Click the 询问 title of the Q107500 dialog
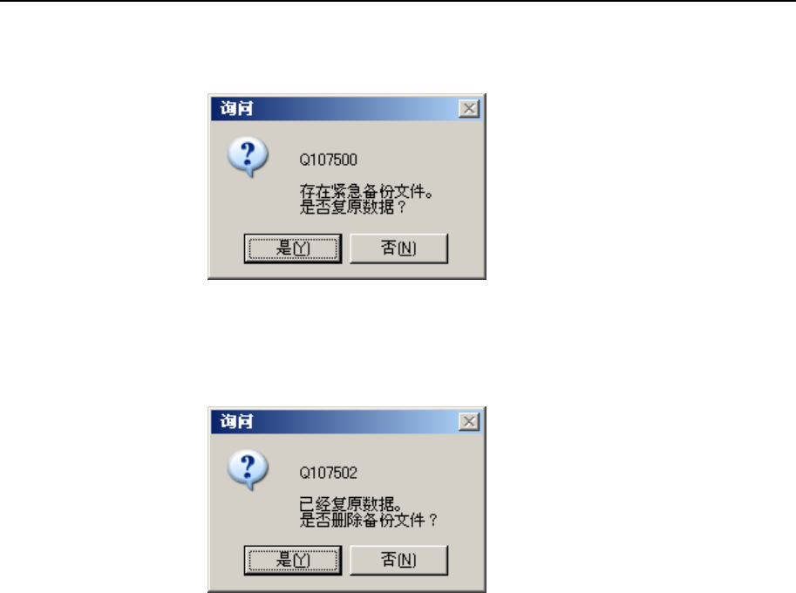Image resolution: width=796 pixels, height=593 pixels. [236, 108]
